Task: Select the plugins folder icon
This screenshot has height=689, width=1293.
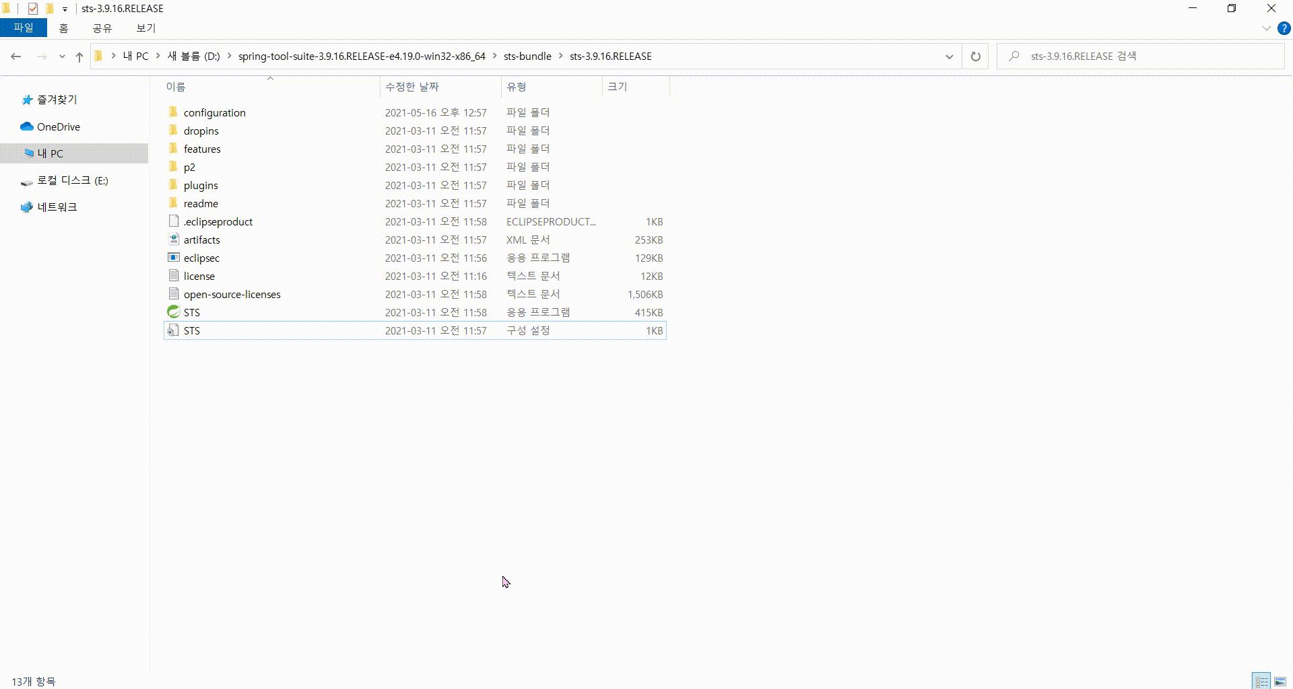Action: [173, 185]
